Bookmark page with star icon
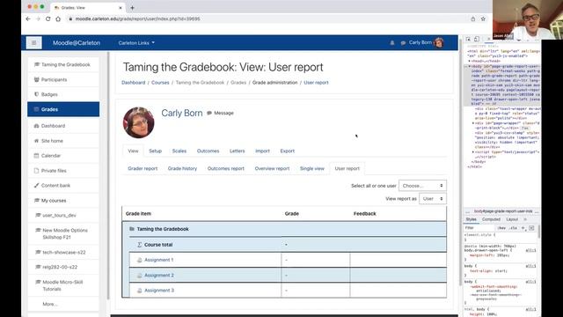The width and height of the screenshot is (563, 317). tap(483, 18)
